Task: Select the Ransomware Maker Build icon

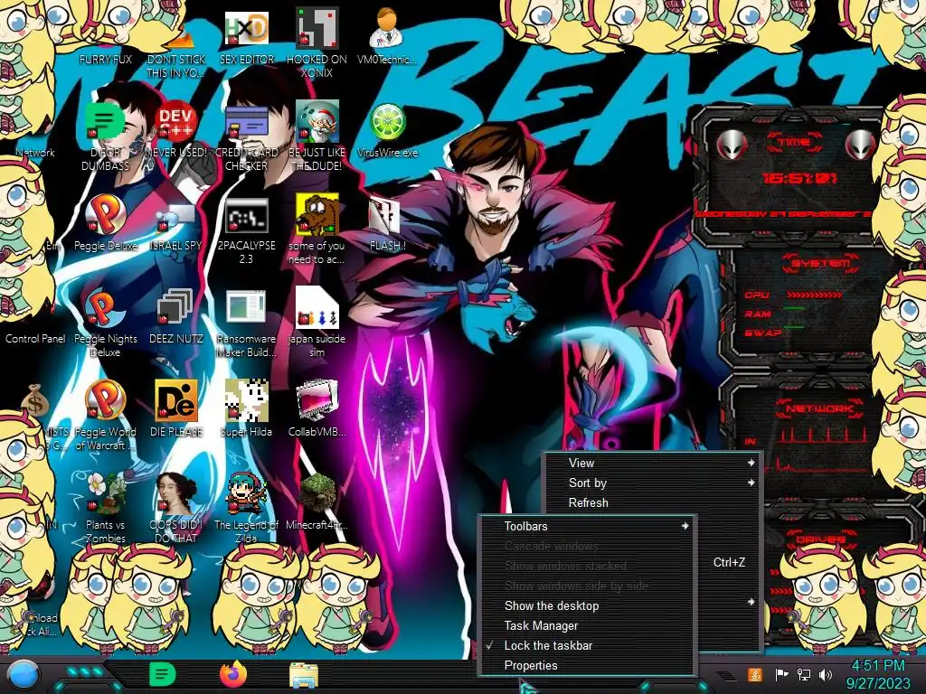Action: click(247, 324)
